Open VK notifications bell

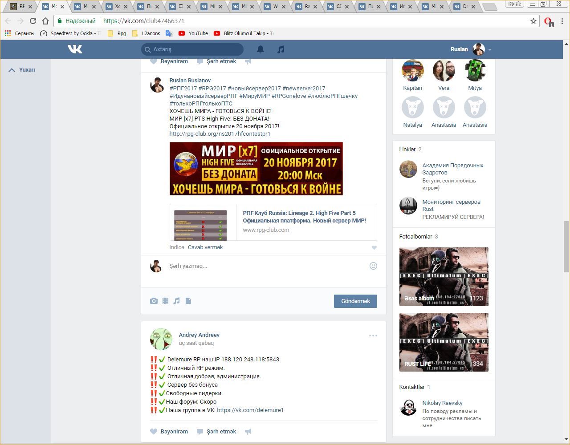[x=261, y=49]
